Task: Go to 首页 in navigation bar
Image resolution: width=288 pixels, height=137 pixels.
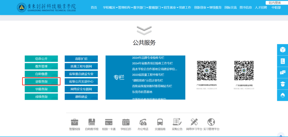Action: [94, 7]
